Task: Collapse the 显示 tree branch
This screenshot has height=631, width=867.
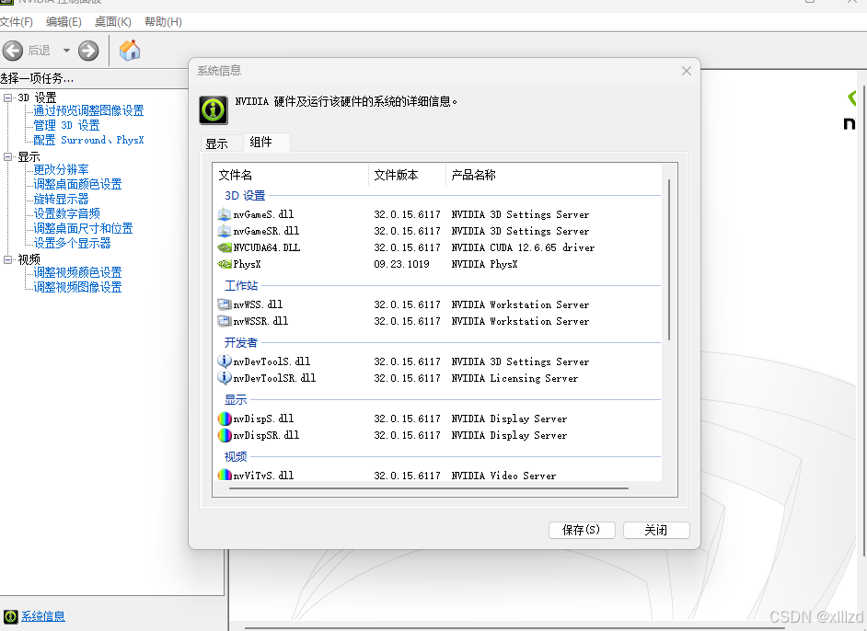Action: (8, 156)
